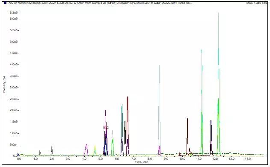This screenshot has height=167, width=270.
Task: Click the Time, min x-axis label
Action: pyautogui.click(x=141, y=162)
